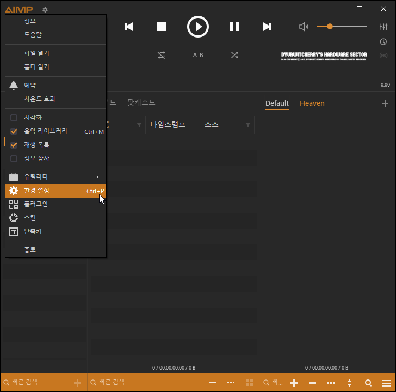Click the DYURWITCHERRY'S HARDWARE SECTOR banner
Screen dimensions: 396x392
(324, 56)
